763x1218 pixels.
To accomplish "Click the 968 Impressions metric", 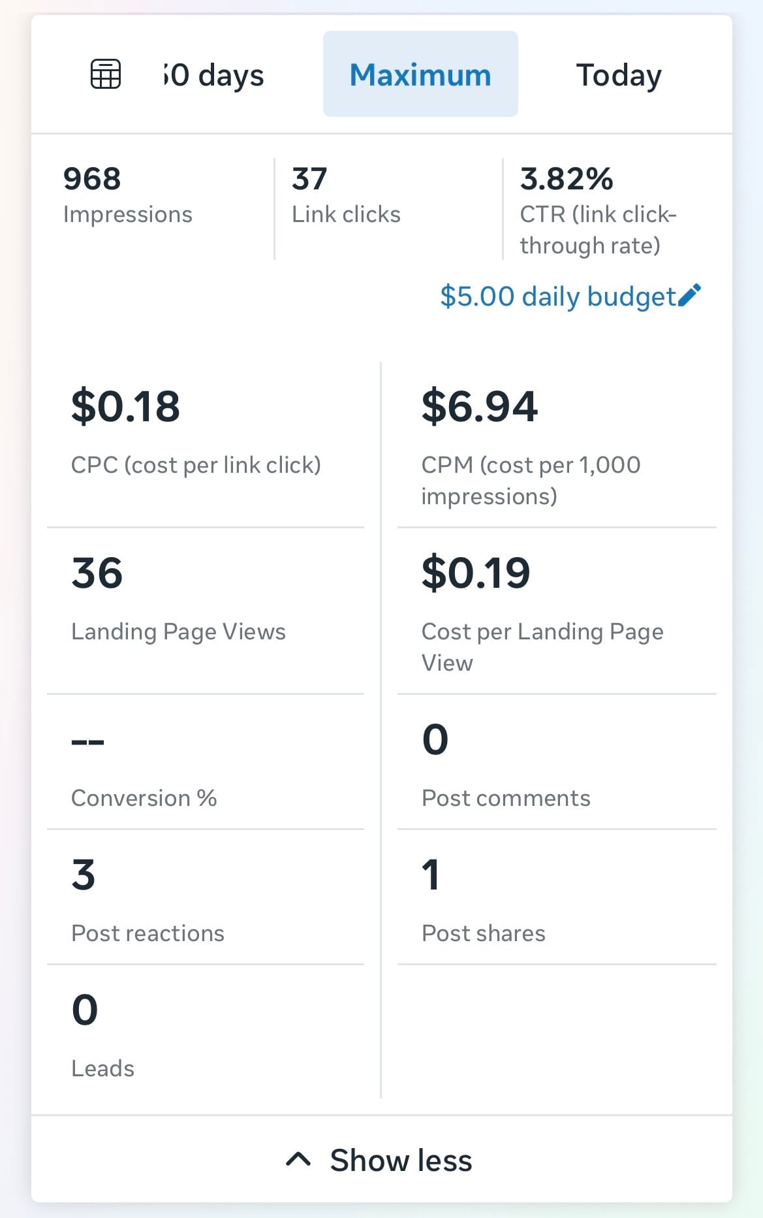I will tap(128, 195).
